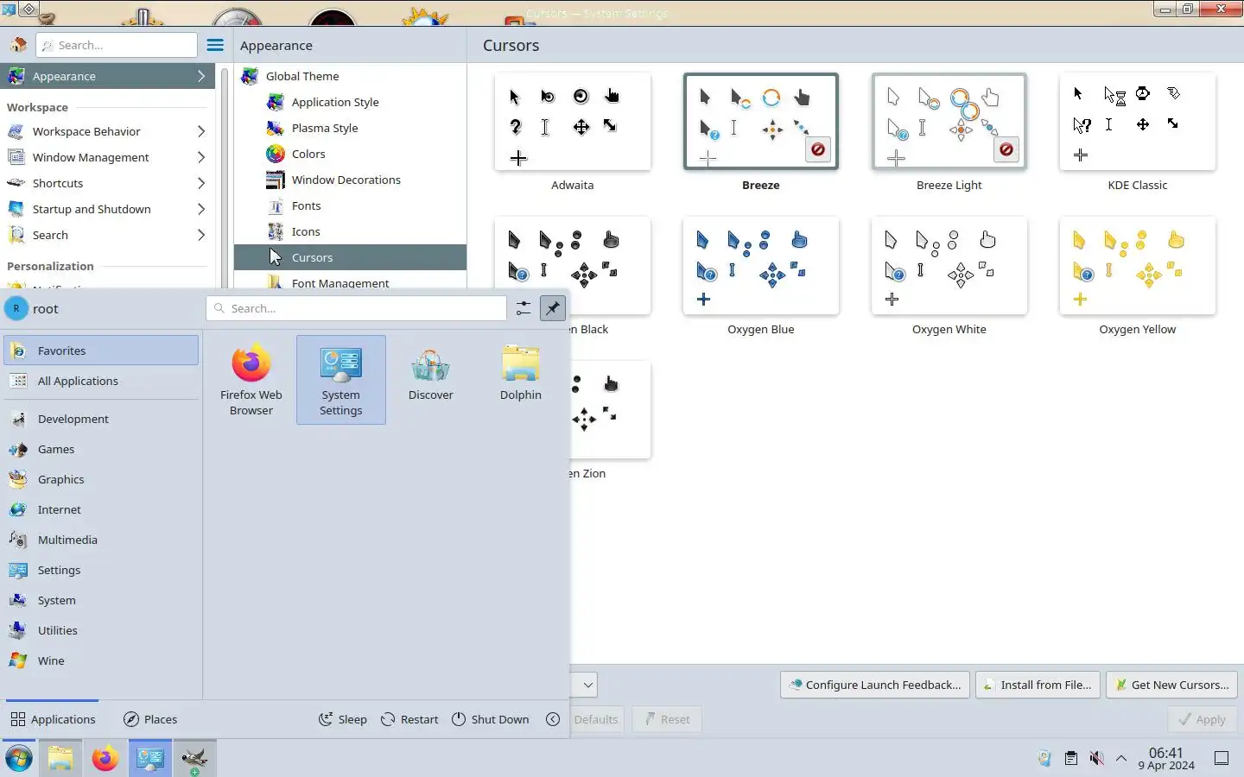Toggle the pin icon in the launcher
1244x777 pixels.
(553, 308)
